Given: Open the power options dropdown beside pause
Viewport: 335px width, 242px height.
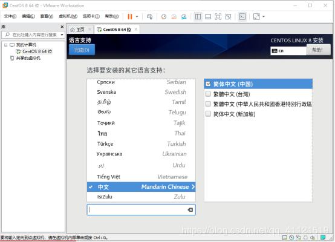Looking at the screenshot, I should click(x=137, y=16).
